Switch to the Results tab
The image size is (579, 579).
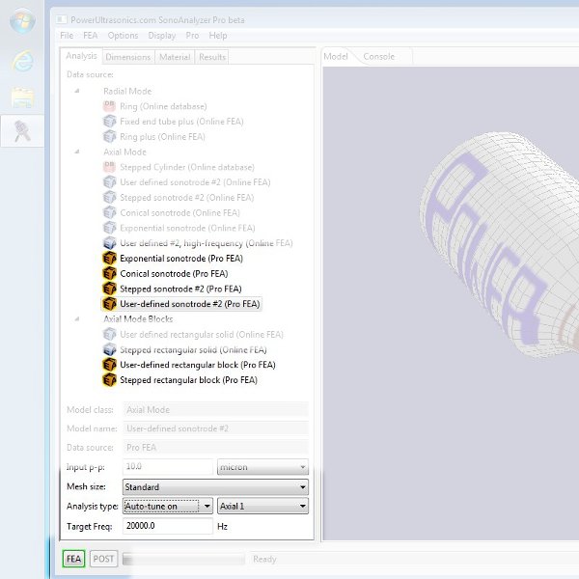[212, 57]
